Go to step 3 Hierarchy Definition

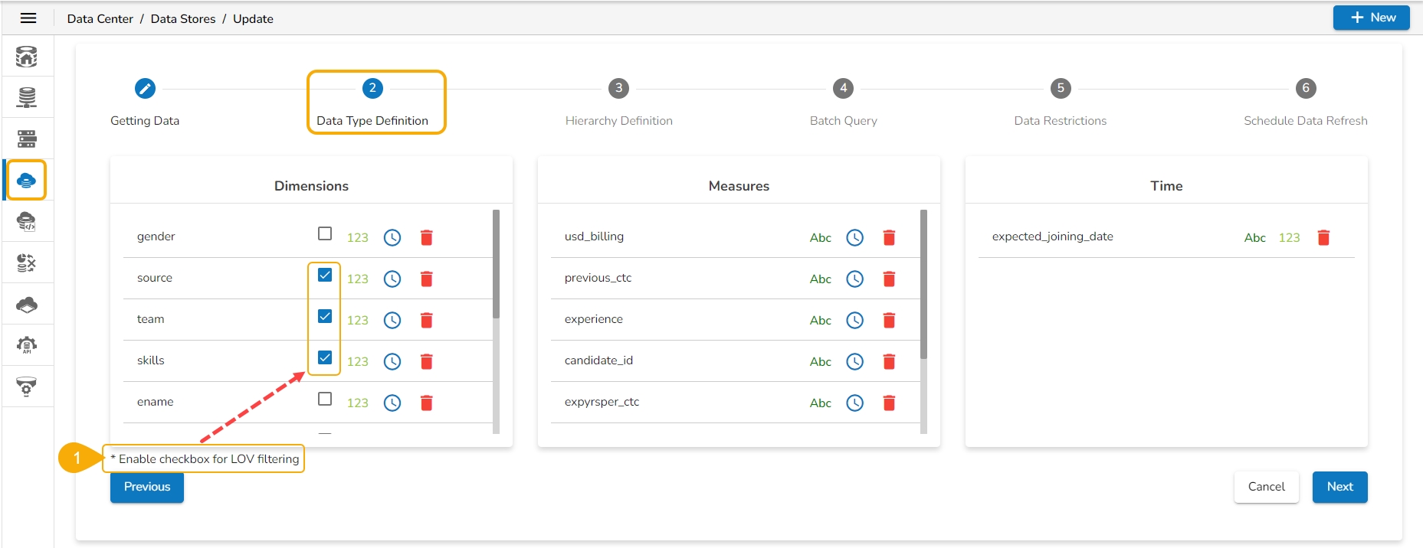618,89
